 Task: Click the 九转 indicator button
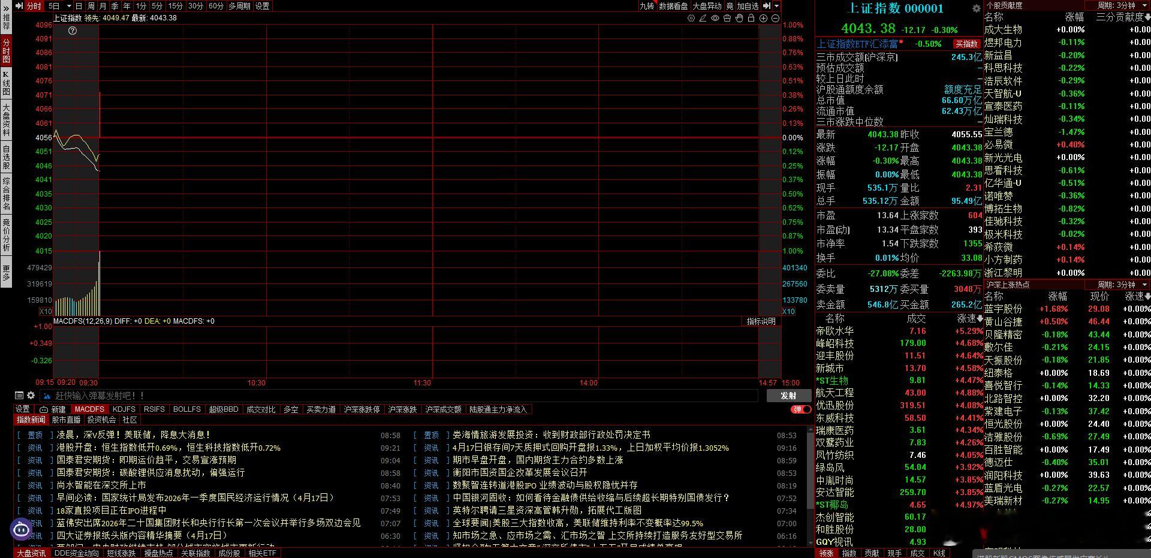(x=647, y=6)
